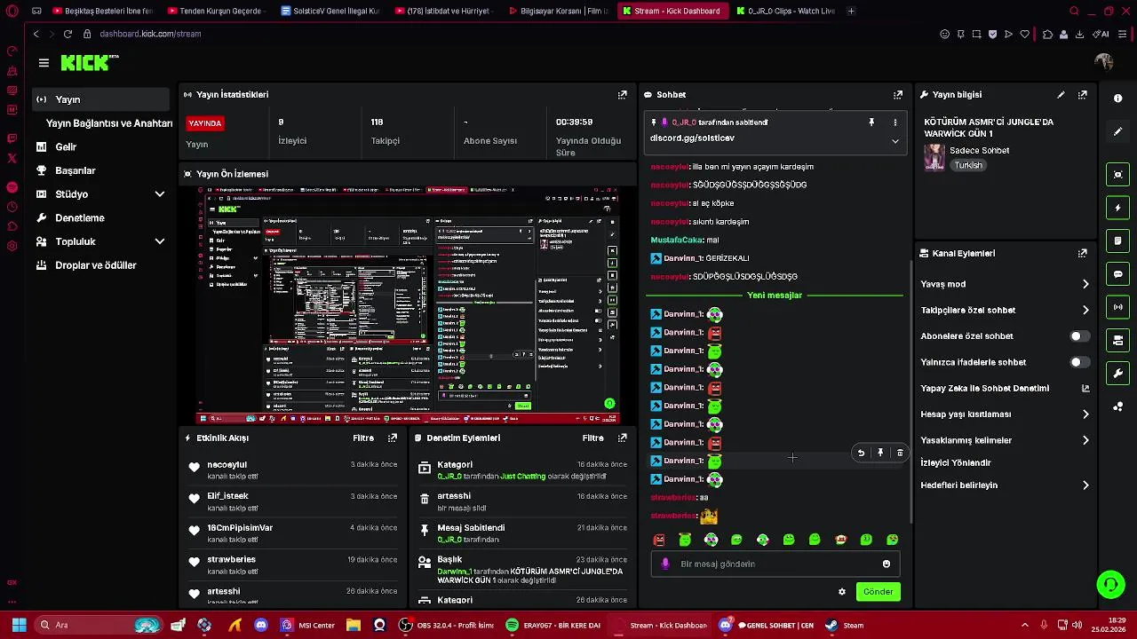
Task: Toggle the lightning bolt widget in right sidebar
Action: coord(1118,208)
